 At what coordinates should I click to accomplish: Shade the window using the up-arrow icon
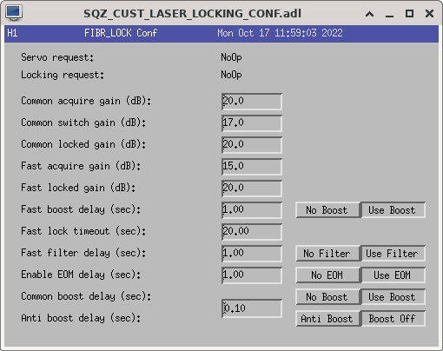coord(369,14)
